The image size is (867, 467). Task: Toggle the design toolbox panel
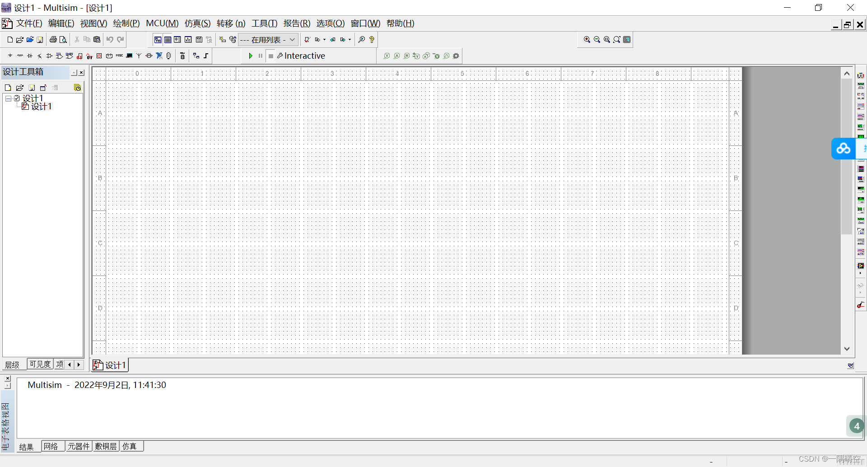[158, 40]
